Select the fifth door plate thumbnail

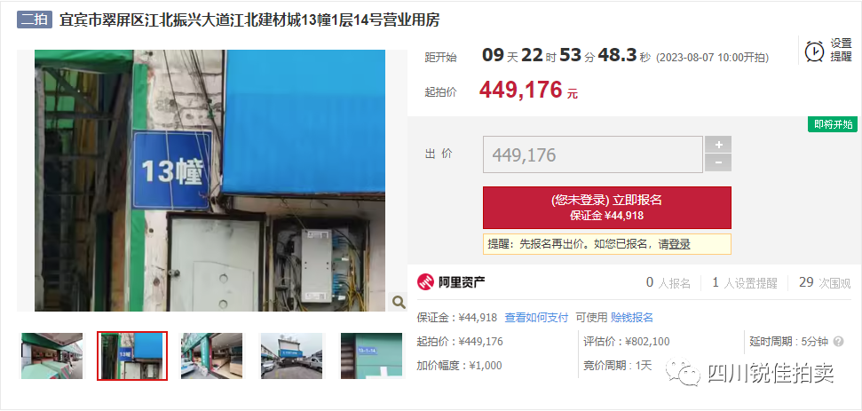pyautogui.click(x=372, y=355)
